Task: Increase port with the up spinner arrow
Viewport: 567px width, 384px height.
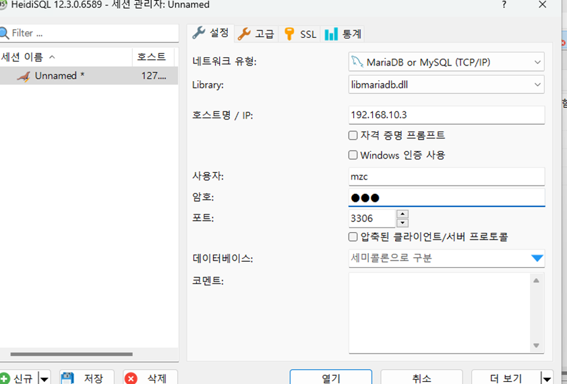Action: click(x=402, y=214)
